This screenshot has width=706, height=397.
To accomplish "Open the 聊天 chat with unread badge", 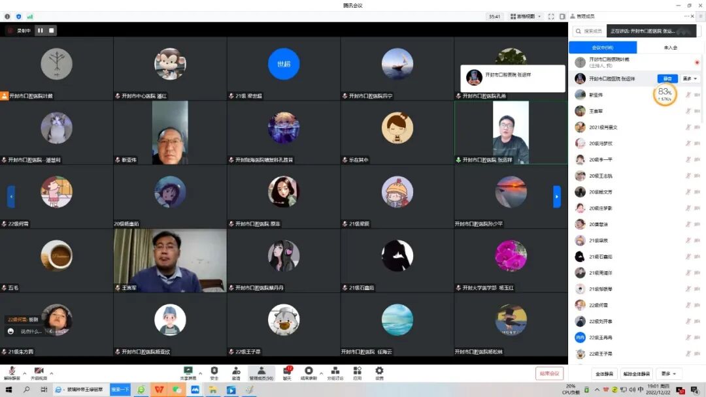I will (x=287, y=373).
